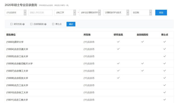Click the 研究生院 column header
This screenshot has width=175, height=103.
tap(118, 35)
